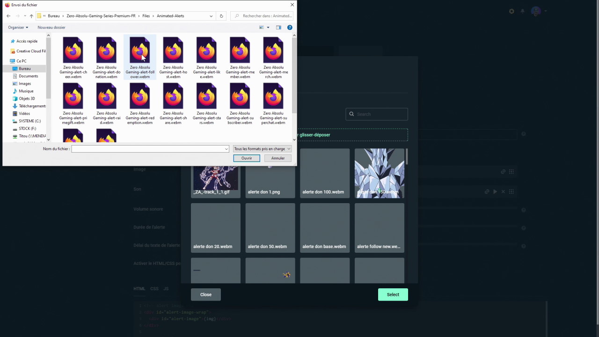
Task: Click the change view thumbnail icon
Action: (x=262, y=27)
